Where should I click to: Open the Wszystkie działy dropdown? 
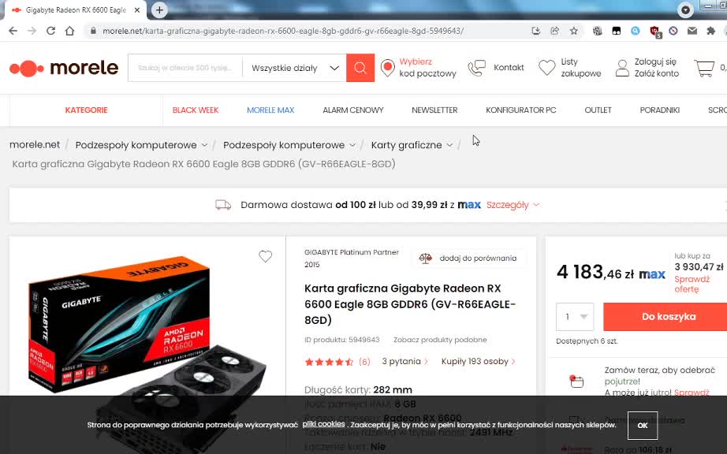[295, 68]
